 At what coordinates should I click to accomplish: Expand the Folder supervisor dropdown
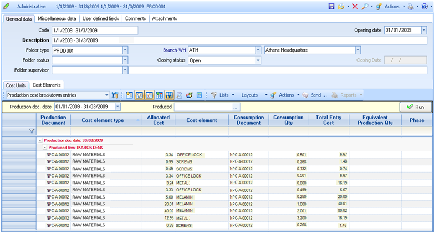click(125, 70)
